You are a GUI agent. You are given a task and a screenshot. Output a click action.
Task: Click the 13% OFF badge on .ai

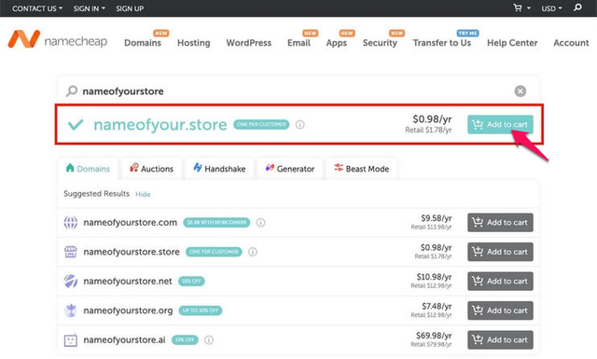[185, 339]
